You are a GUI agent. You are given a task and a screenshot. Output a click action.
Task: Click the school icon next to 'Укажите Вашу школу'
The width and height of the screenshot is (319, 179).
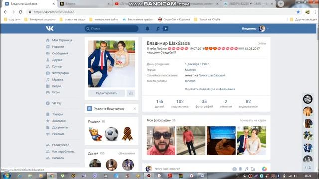pyautogui.click(x=89, y=109)
